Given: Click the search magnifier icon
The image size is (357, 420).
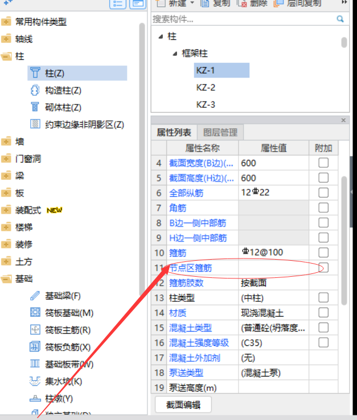Looking at the screenshot, I should [340, 19].
